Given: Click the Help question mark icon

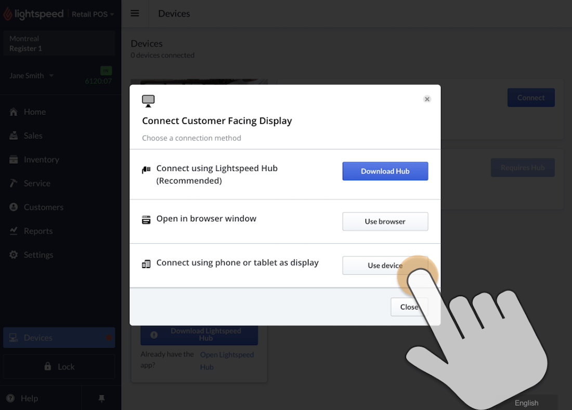Looking at the screenshot, I should pos(10,398).
